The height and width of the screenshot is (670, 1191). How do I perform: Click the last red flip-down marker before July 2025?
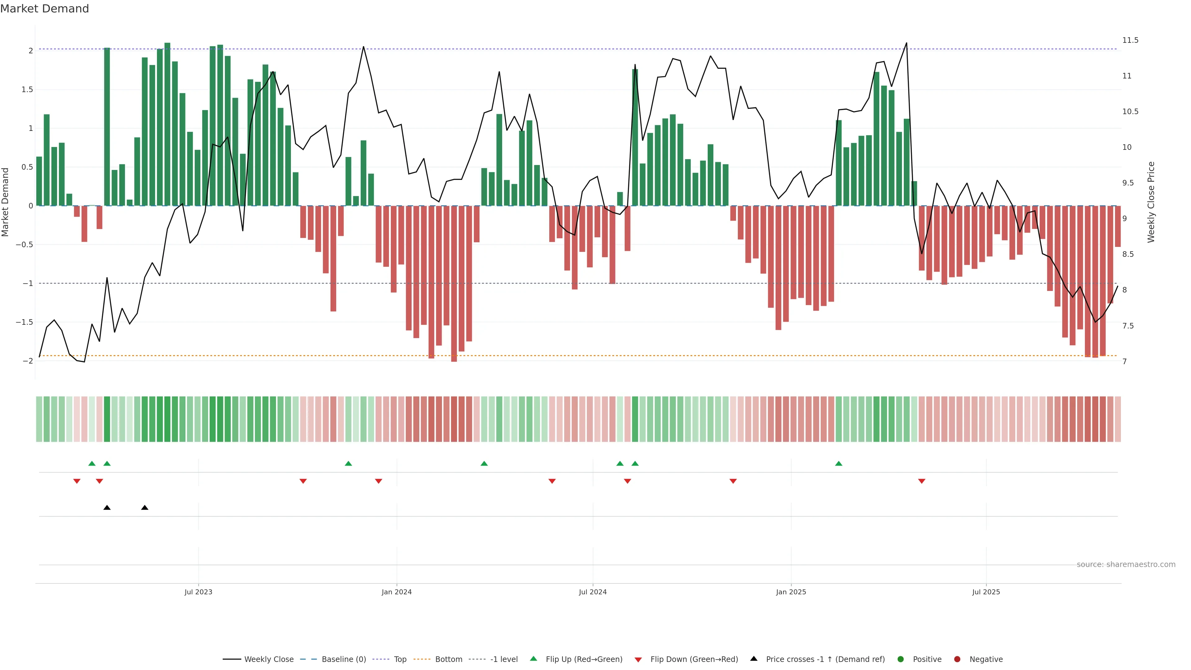click(921, 481)
